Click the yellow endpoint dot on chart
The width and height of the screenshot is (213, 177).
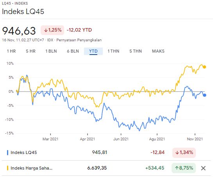point(204,67)
